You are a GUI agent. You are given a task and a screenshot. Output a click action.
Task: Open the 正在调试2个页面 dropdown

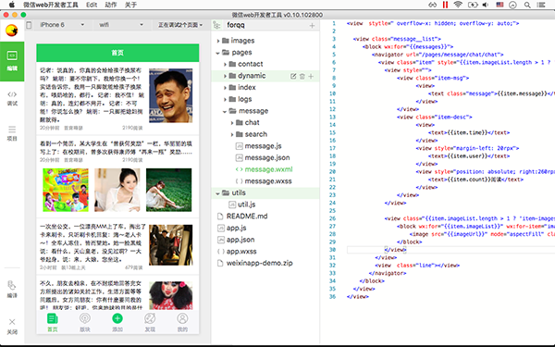179,25
